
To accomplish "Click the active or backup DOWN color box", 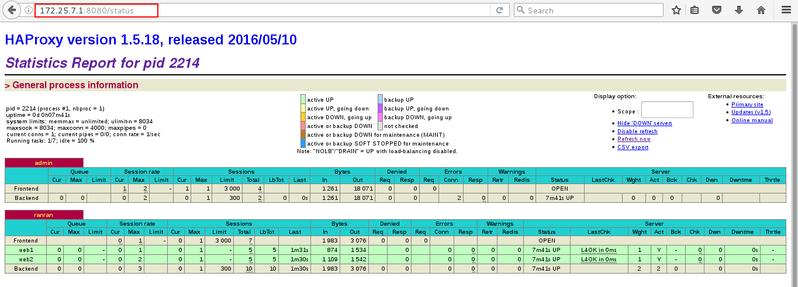I will click(303, 126).
